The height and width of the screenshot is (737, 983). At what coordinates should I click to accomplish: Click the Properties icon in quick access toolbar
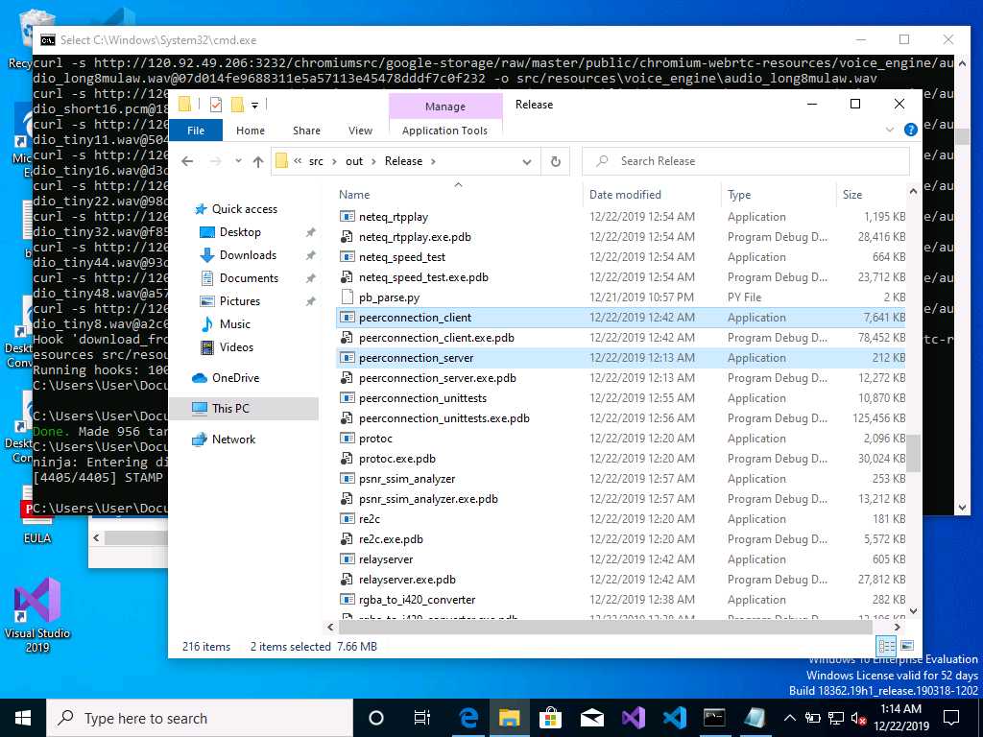point(216,104)
